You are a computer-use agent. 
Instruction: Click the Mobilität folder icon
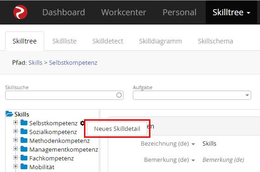[24, 166]
